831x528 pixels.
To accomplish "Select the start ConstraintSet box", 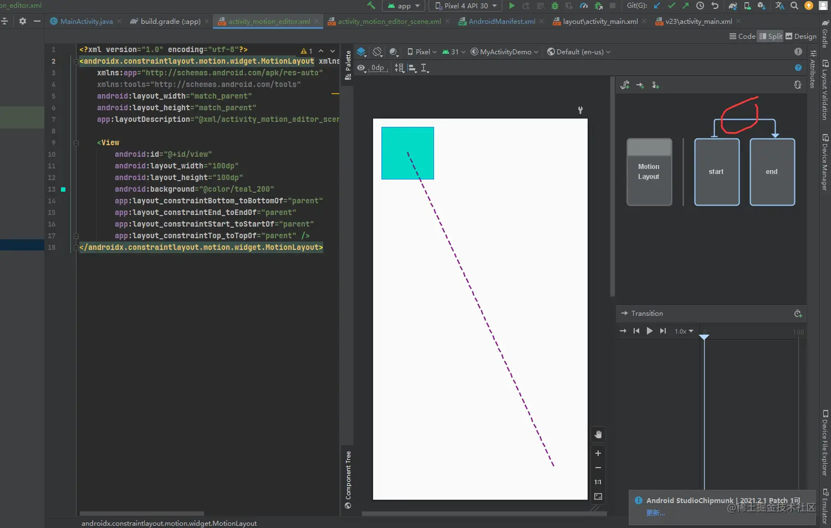I will 717,172.
